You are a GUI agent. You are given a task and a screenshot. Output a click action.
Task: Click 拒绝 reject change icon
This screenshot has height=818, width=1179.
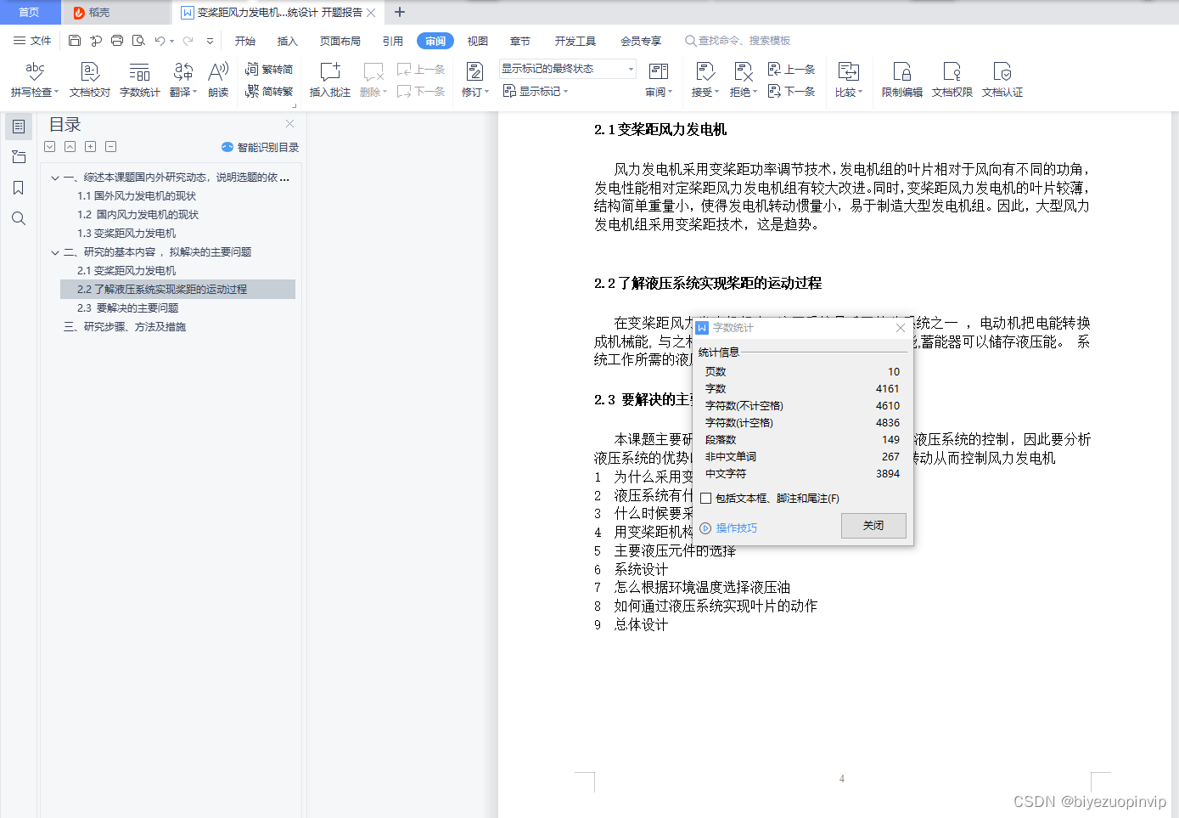pyautogui.click(x=743, y=71)
